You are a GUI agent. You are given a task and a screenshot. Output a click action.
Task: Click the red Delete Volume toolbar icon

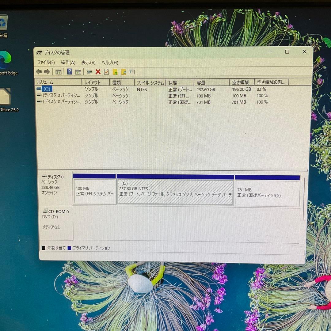[x=98, y=72]
